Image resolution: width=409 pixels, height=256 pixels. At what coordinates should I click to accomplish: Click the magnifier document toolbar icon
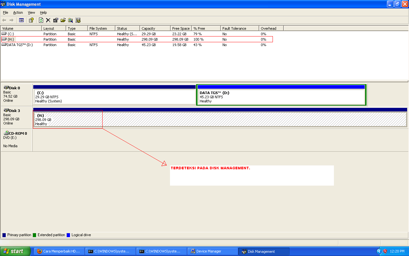70,20
